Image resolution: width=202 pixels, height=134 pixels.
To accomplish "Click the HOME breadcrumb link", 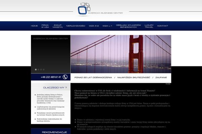I will coord(168,84).
